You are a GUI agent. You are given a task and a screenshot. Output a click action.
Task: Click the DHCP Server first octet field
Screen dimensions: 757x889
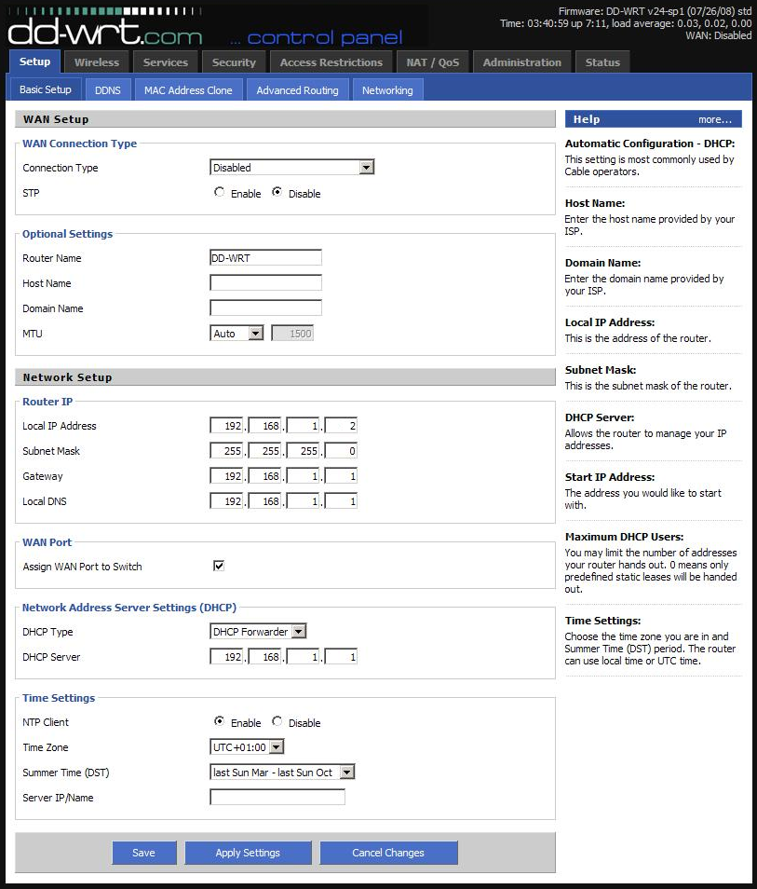pyautogui.click(x=226, y=657)
